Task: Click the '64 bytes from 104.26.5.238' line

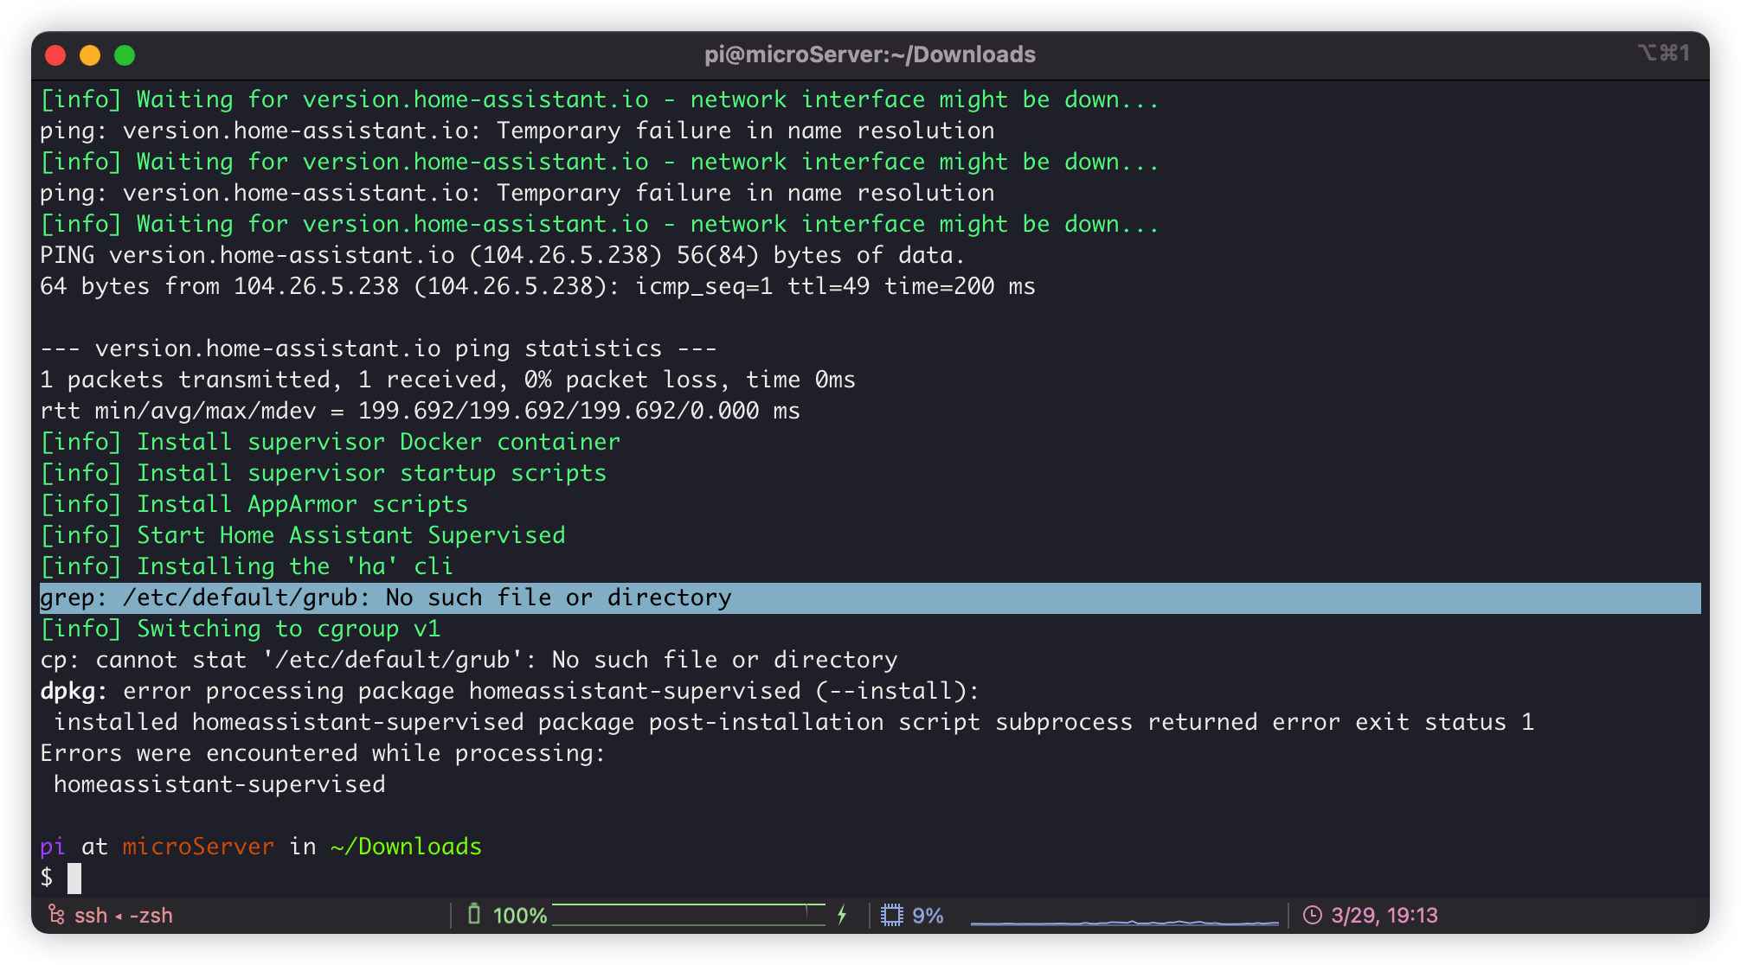Action: pyautogui.click(x=537, y=286)
